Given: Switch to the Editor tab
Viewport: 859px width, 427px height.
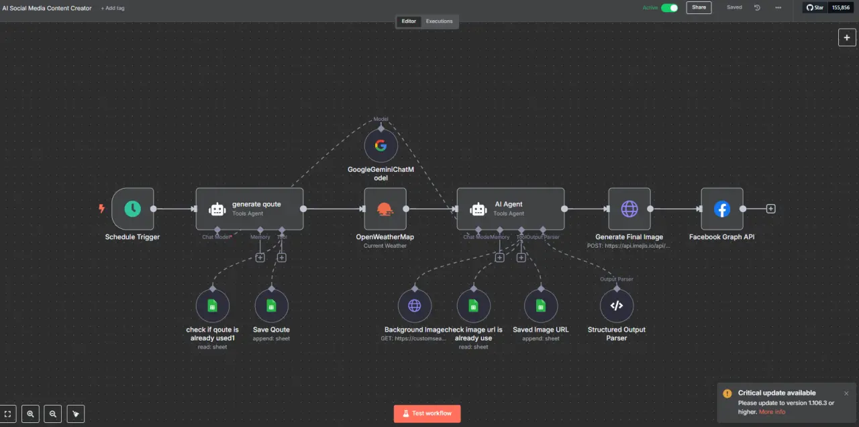Looking at the screenshot, I should 409,21.
